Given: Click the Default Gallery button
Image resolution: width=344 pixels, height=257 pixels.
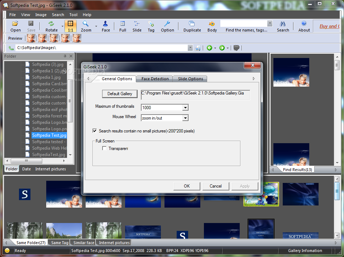Looking at the screenshot, I should (120, 94).
